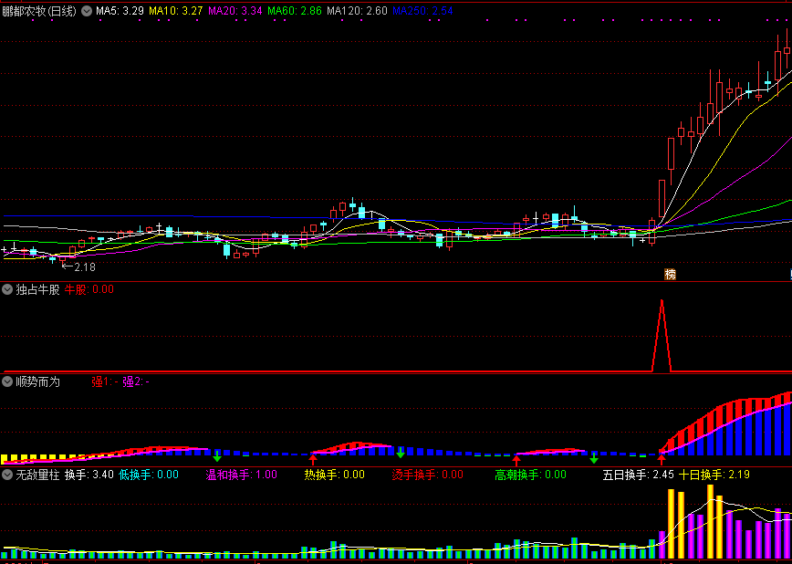Click the 十日换手: 2.19 value

coord(714,475)
